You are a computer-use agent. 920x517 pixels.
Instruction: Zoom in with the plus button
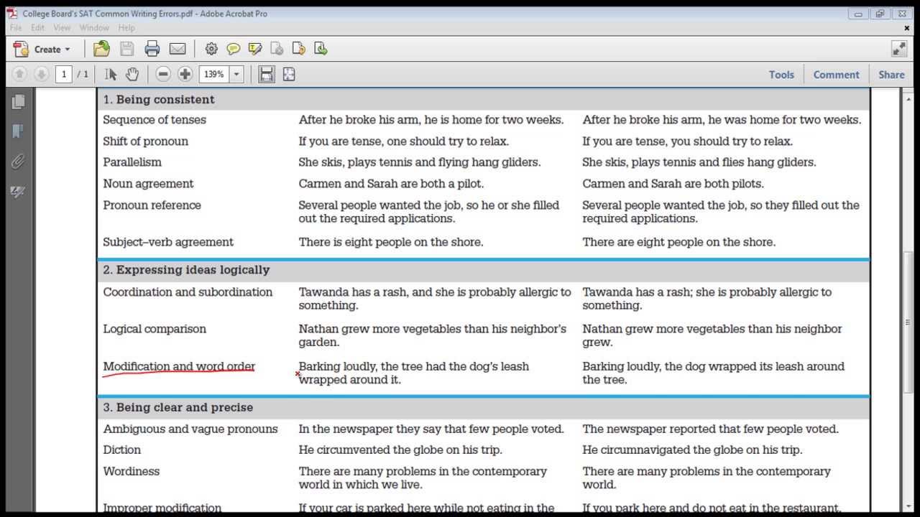tap(185, 74)
